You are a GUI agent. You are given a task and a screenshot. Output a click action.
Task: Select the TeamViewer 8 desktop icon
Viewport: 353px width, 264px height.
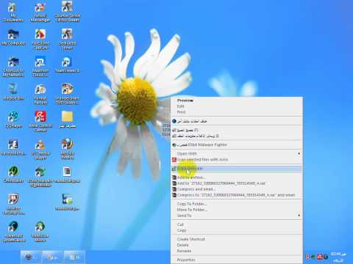[67, 65]
